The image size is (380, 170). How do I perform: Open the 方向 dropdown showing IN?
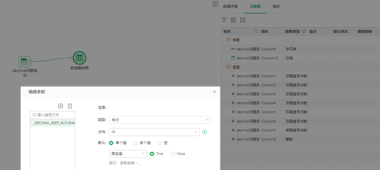[x=154, y=132]
